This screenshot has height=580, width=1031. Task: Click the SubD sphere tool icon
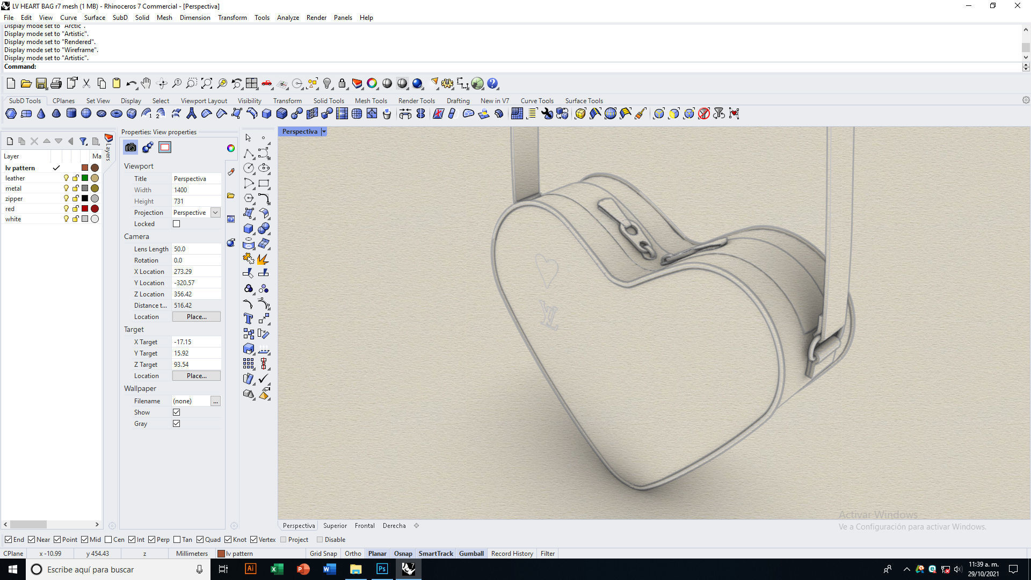(x=86, y=113)
